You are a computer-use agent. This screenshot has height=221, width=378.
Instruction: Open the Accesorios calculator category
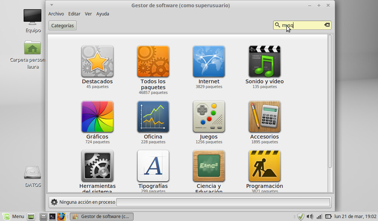(x=265, y=116)
